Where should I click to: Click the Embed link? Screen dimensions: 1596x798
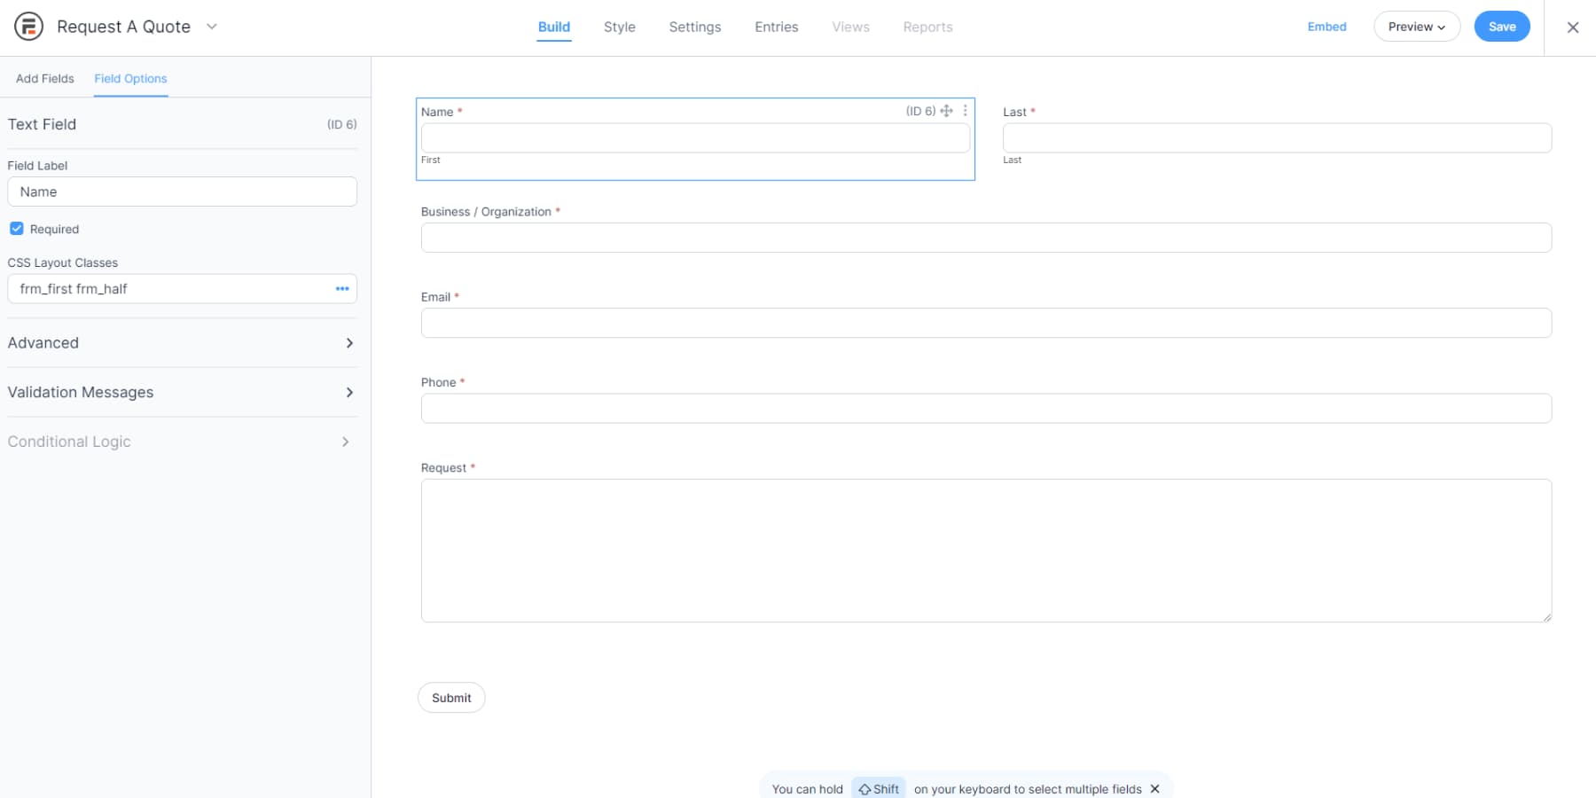(x=1326, y=27)
